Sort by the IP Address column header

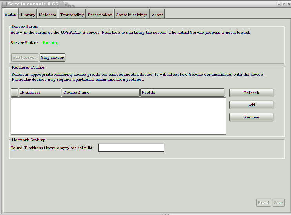(x=40, y=93)
